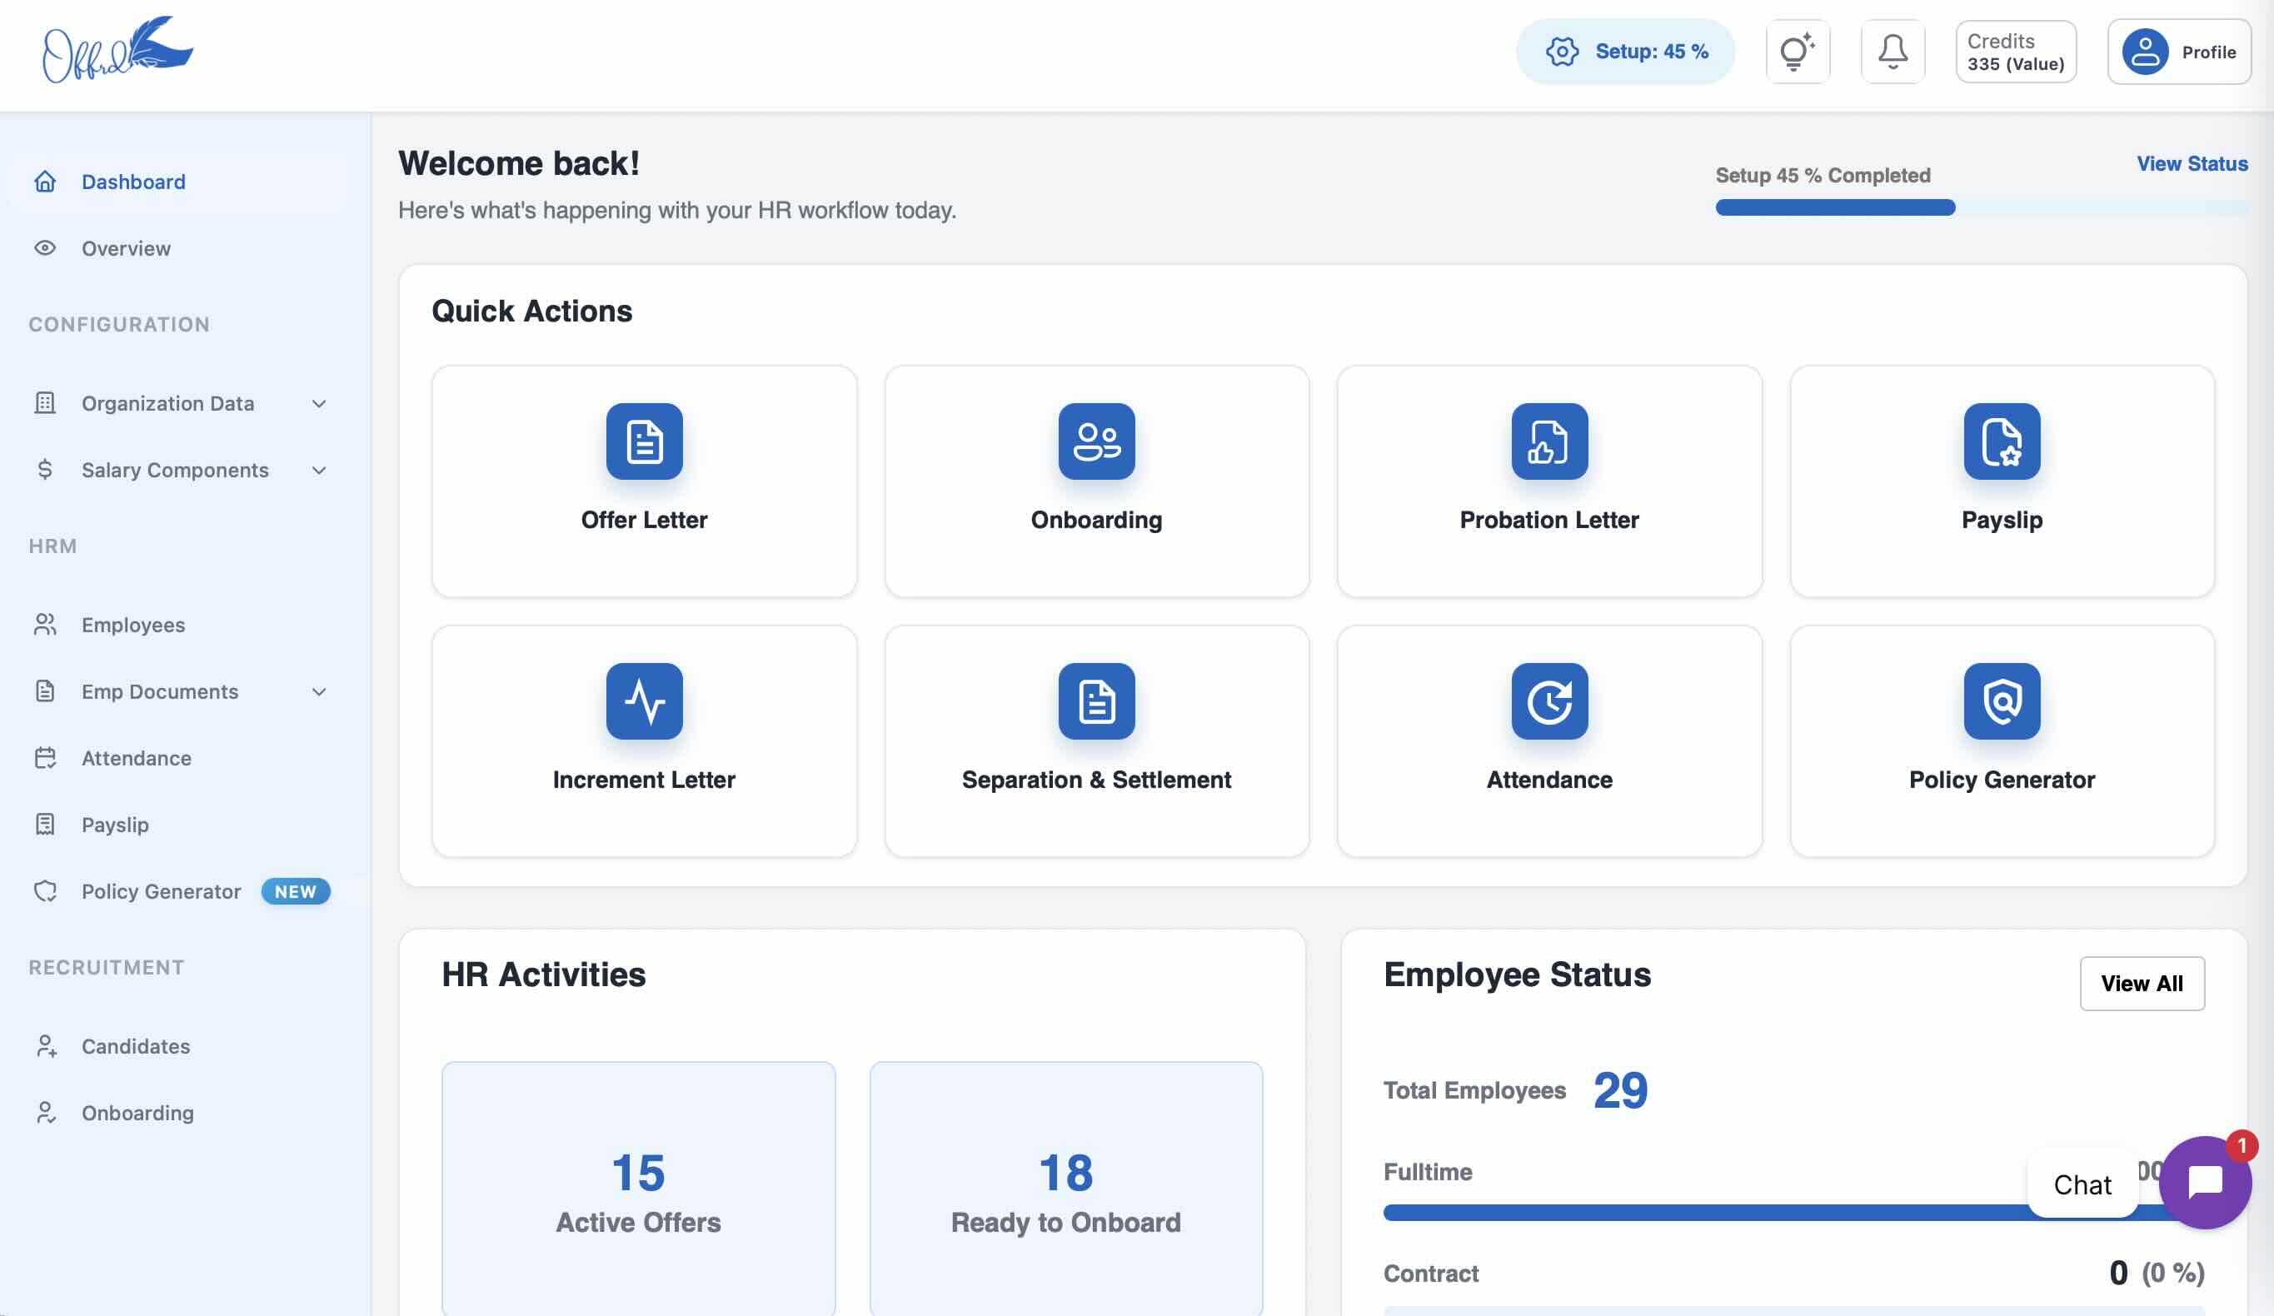Screen dimensions: 2274x1316
Task: Open the Probation Letter thumbs-up icon
Action: click(1548, 441)
